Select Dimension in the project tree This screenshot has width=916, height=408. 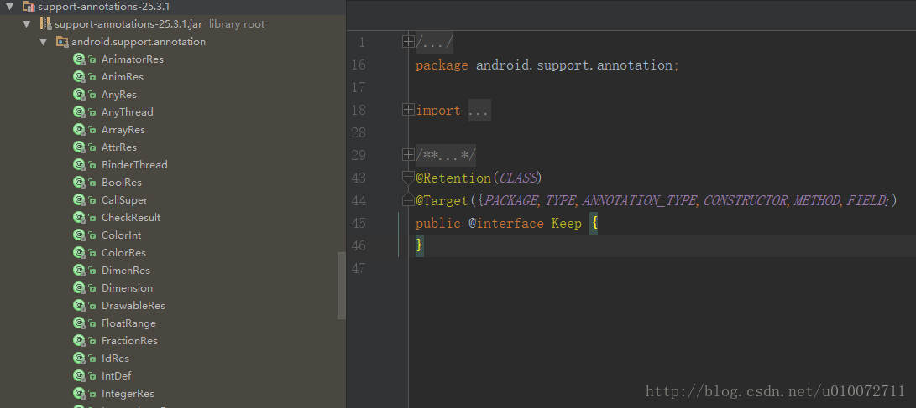(128, 288)
